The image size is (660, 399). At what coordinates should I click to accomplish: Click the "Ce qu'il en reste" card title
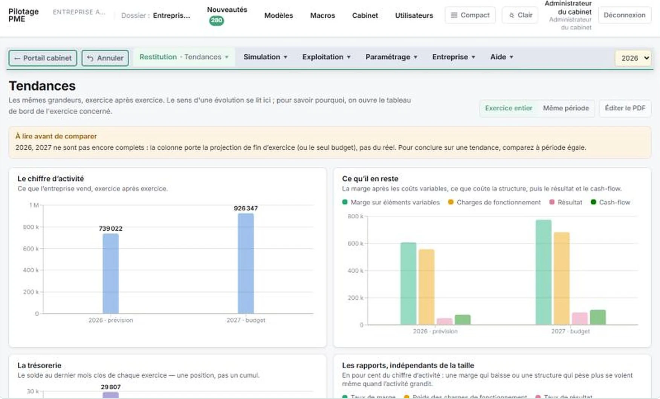click(x=370, y=179)
